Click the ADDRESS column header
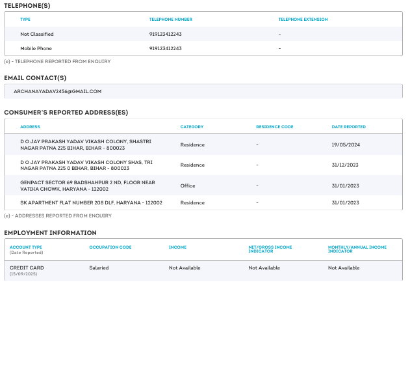The height and width of the screenshot is (373, 410). 30,127
